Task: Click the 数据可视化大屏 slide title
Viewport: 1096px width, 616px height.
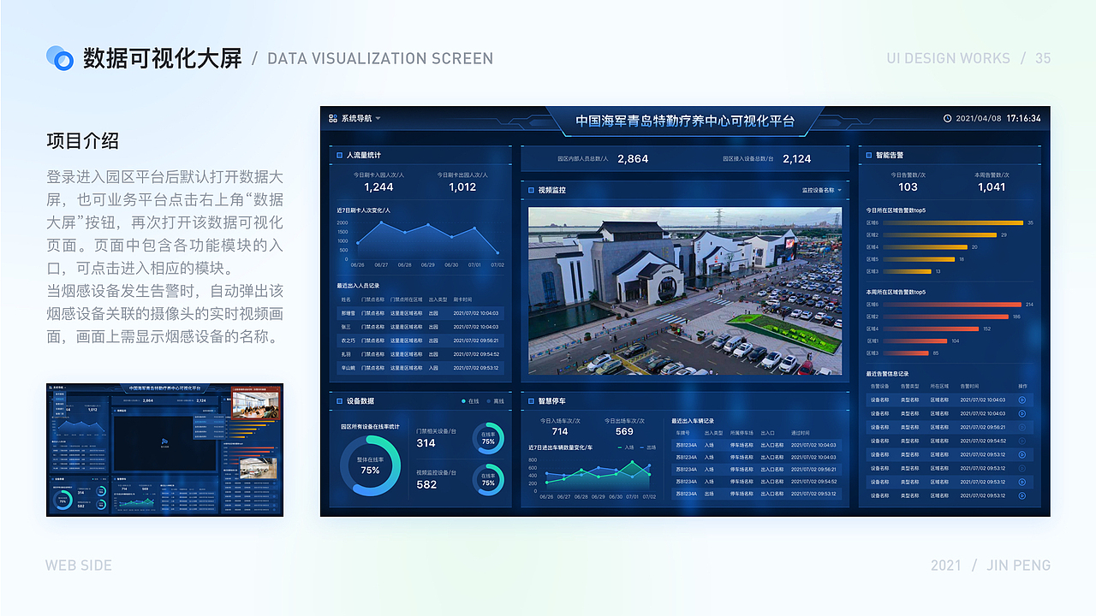Action: pos(163,58)
